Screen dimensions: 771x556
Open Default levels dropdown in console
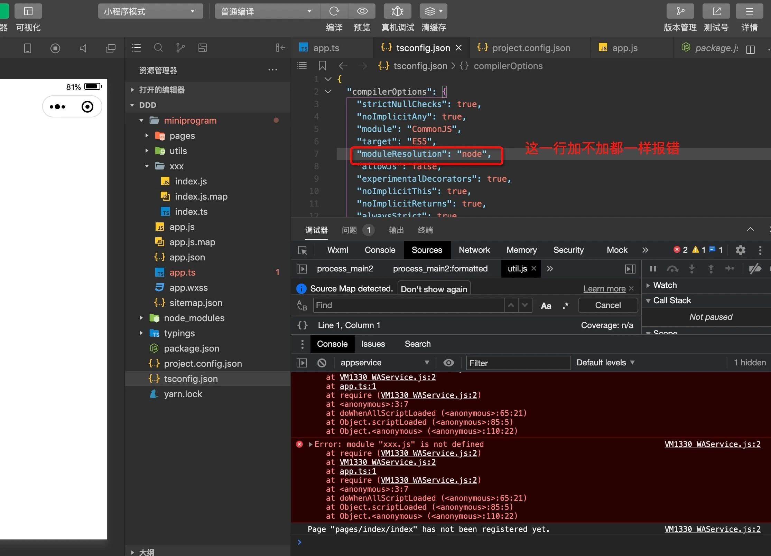pos(605,363)
